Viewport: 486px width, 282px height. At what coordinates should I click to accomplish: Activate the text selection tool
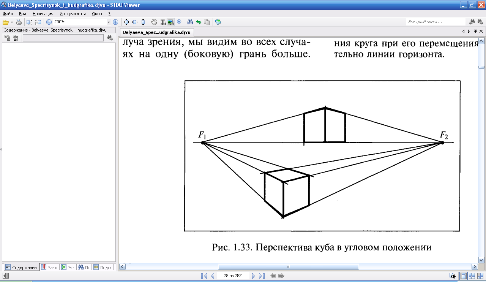coord(163,22)
